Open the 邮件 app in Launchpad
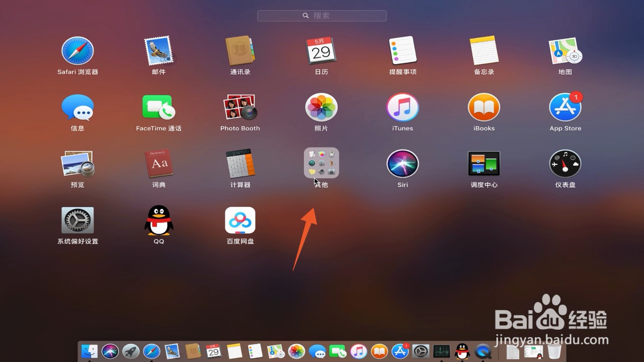 pyautogui.click(x=159, y=51)
